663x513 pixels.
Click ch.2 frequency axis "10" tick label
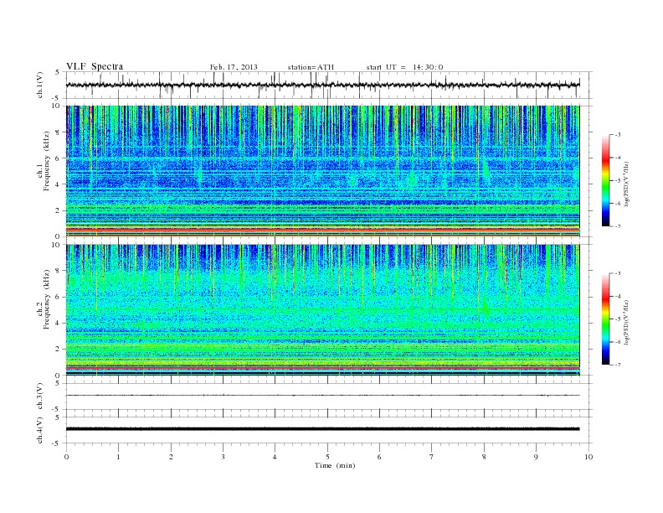click(x=56, y=245)
